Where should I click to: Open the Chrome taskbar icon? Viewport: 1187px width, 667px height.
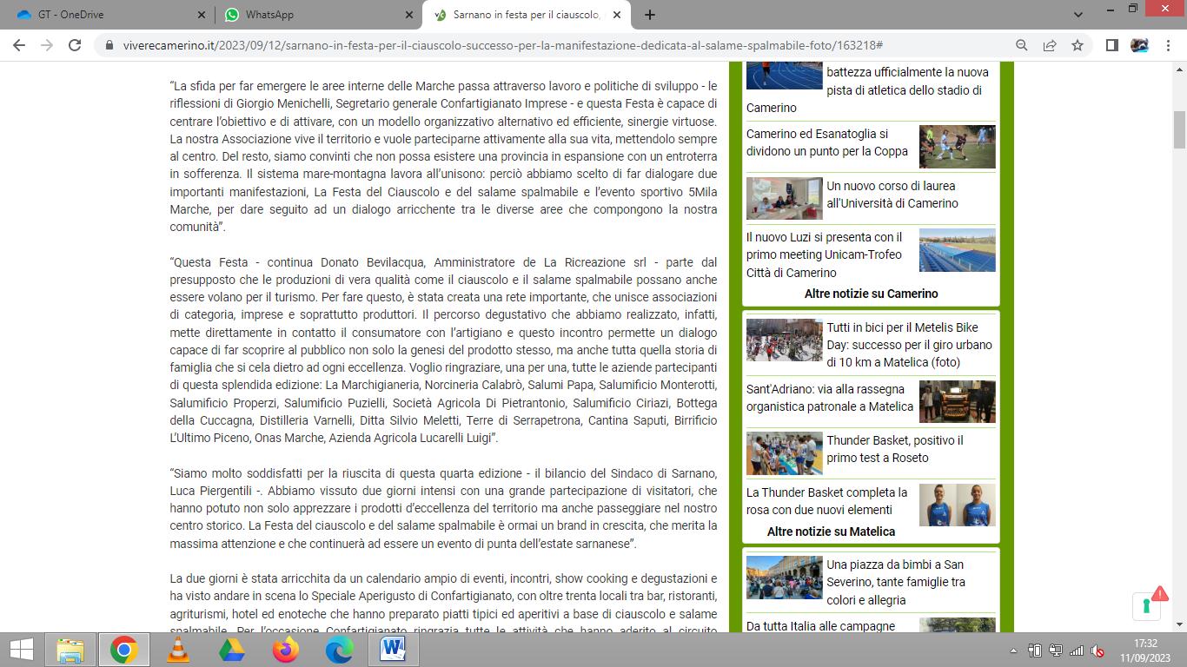pyautogui.click(x=123, y=650)
